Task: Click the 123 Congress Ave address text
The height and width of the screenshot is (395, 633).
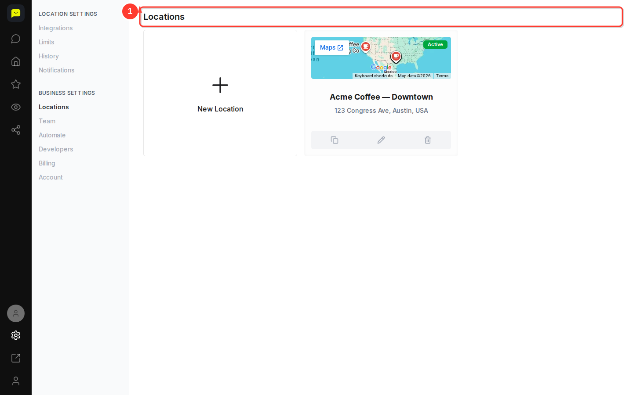Action: point(381,111)
